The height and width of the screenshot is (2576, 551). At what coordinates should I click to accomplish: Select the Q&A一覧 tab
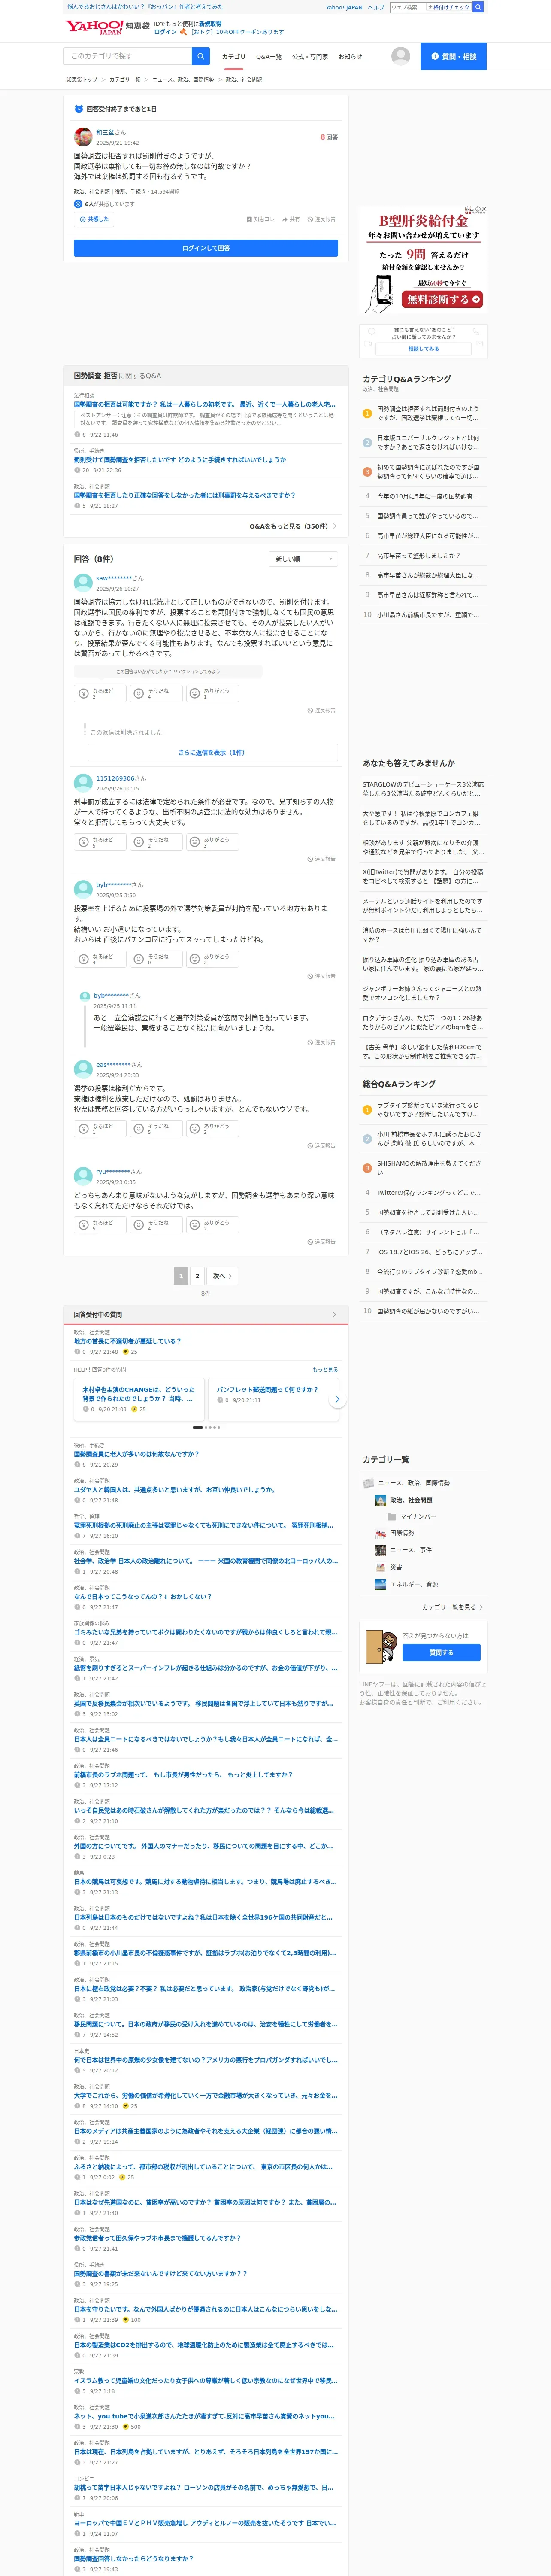tap(269, 57)
